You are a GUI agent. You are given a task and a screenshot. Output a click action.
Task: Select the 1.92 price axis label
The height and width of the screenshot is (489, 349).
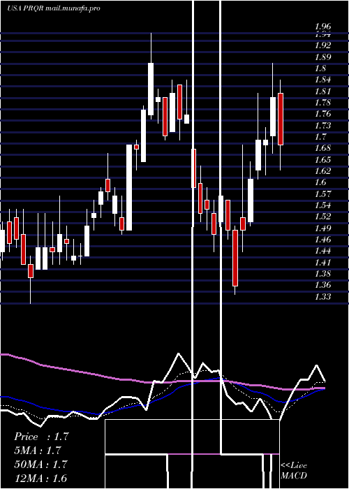click(x=322, y=45)
